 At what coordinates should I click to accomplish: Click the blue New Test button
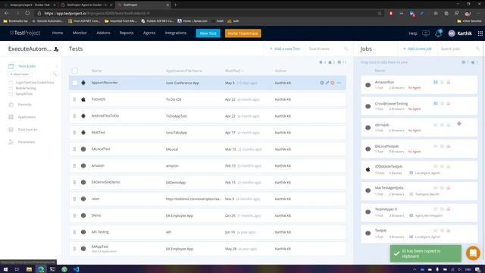coord(208,33)
